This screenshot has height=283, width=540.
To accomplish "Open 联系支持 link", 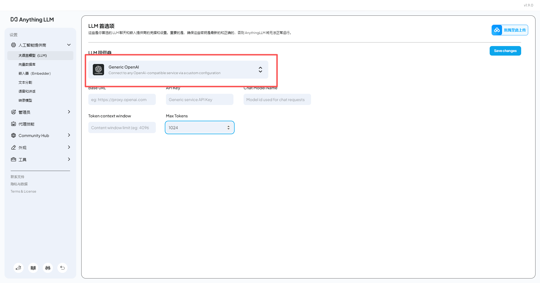I will (17, 177).
